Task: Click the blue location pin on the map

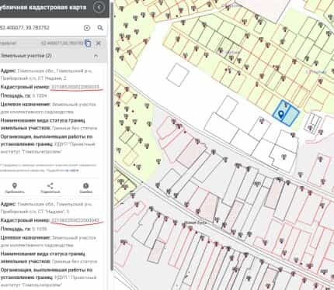Action: point(280,114)
